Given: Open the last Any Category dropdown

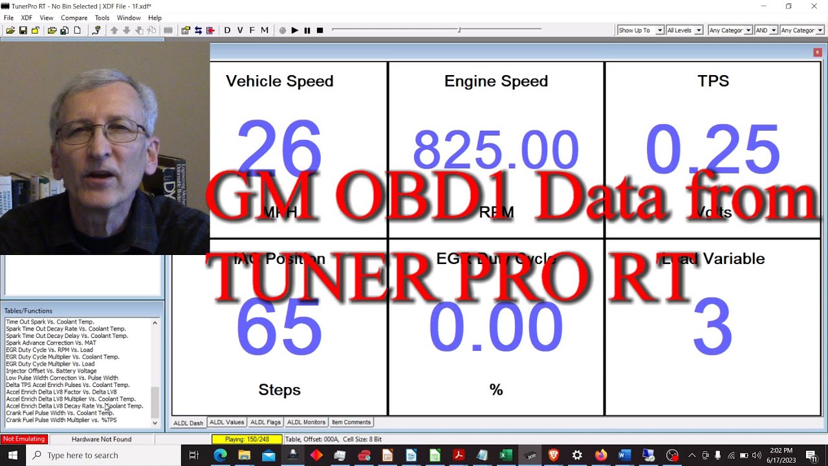Looking at the screenshot, I should (802, 30).
